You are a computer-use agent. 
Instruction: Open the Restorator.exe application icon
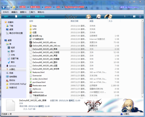30,86
